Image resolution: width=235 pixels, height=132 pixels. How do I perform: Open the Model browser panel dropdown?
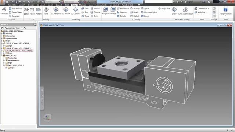tap(4, 25)
